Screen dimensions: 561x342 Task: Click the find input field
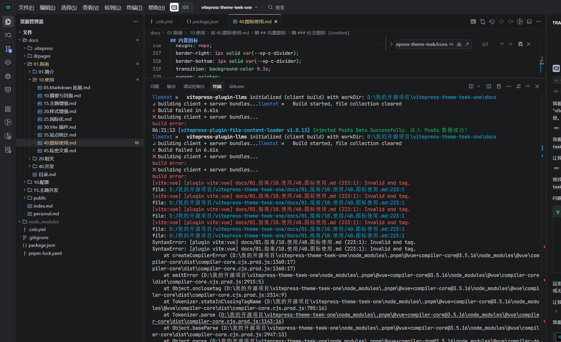[421, 44]
